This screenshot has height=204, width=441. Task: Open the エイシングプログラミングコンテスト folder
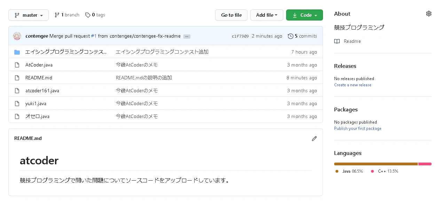pyautogui.click(x=66, y=52)
